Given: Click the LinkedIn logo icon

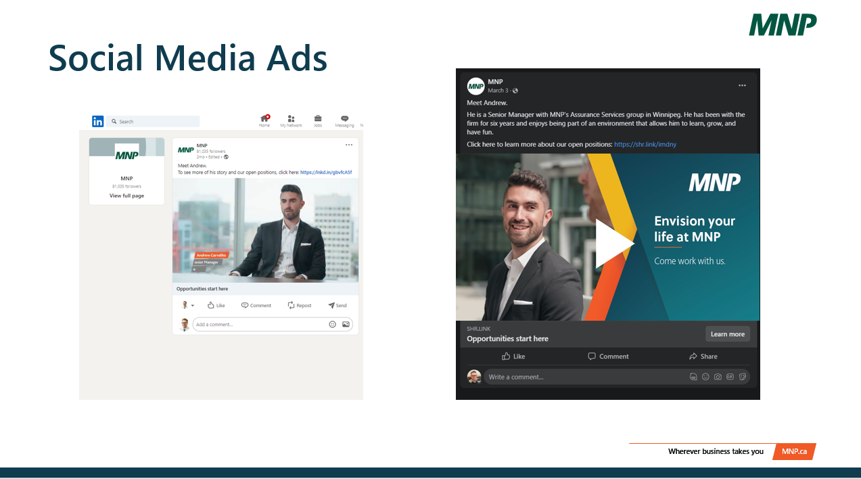Looking at the screenshot, I should coord(98,121).
